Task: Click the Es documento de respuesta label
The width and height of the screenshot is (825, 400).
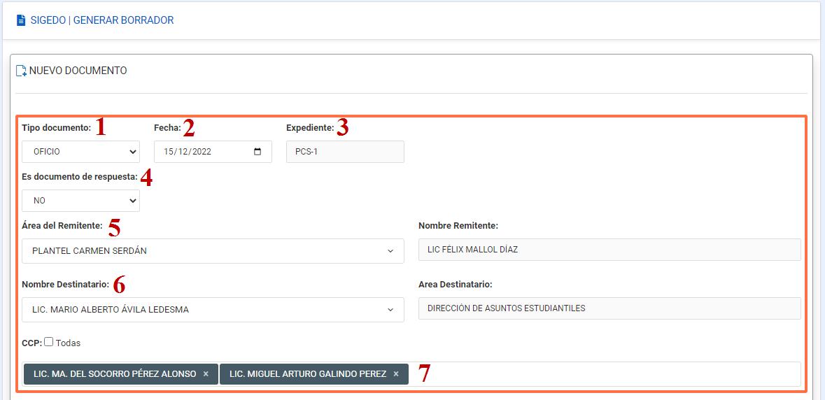Action: point(80,177)
